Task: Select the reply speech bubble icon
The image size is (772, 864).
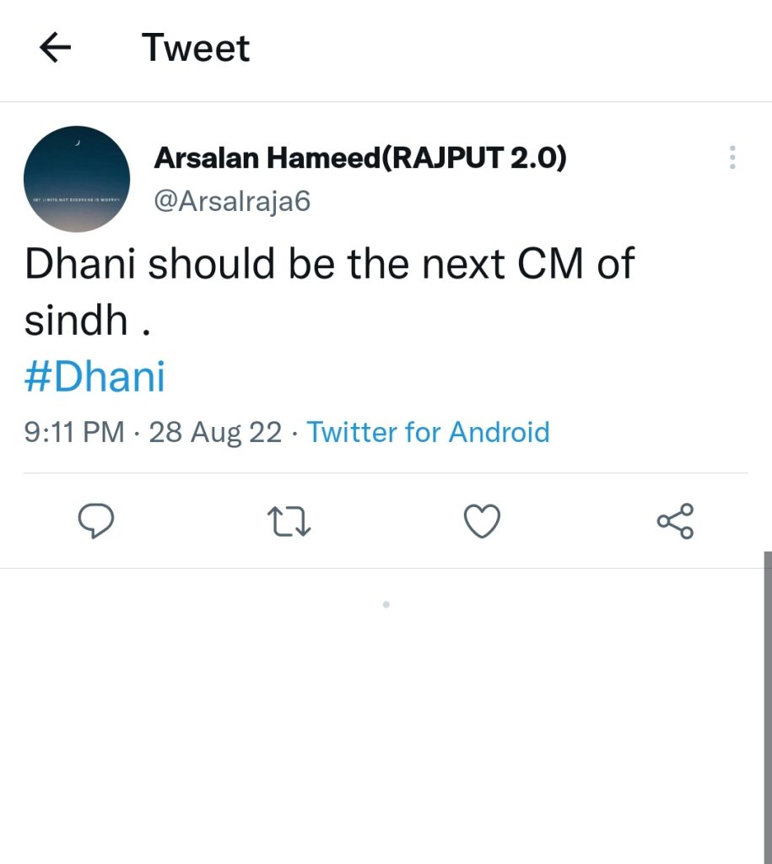Action: point(96,521)
